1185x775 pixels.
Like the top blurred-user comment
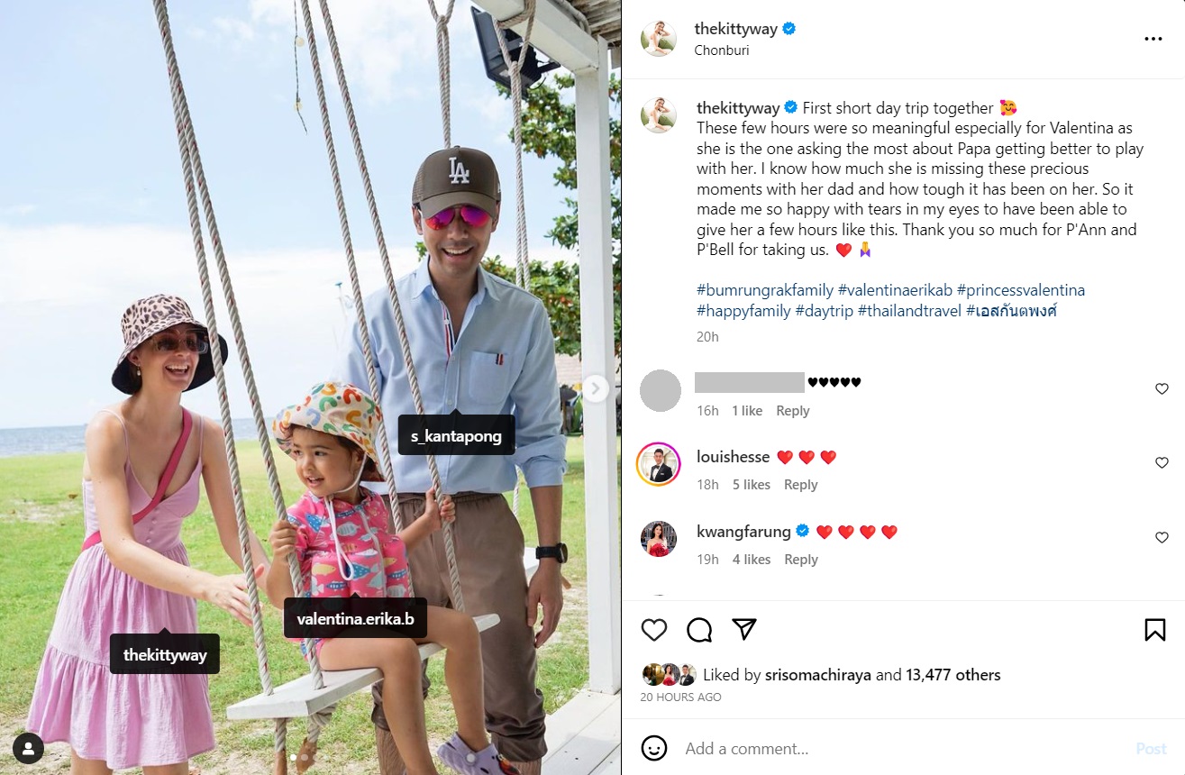click(x=1162, y=388)
